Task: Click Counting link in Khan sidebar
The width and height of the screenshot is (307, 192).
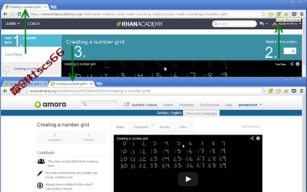Action: [13, 54]
